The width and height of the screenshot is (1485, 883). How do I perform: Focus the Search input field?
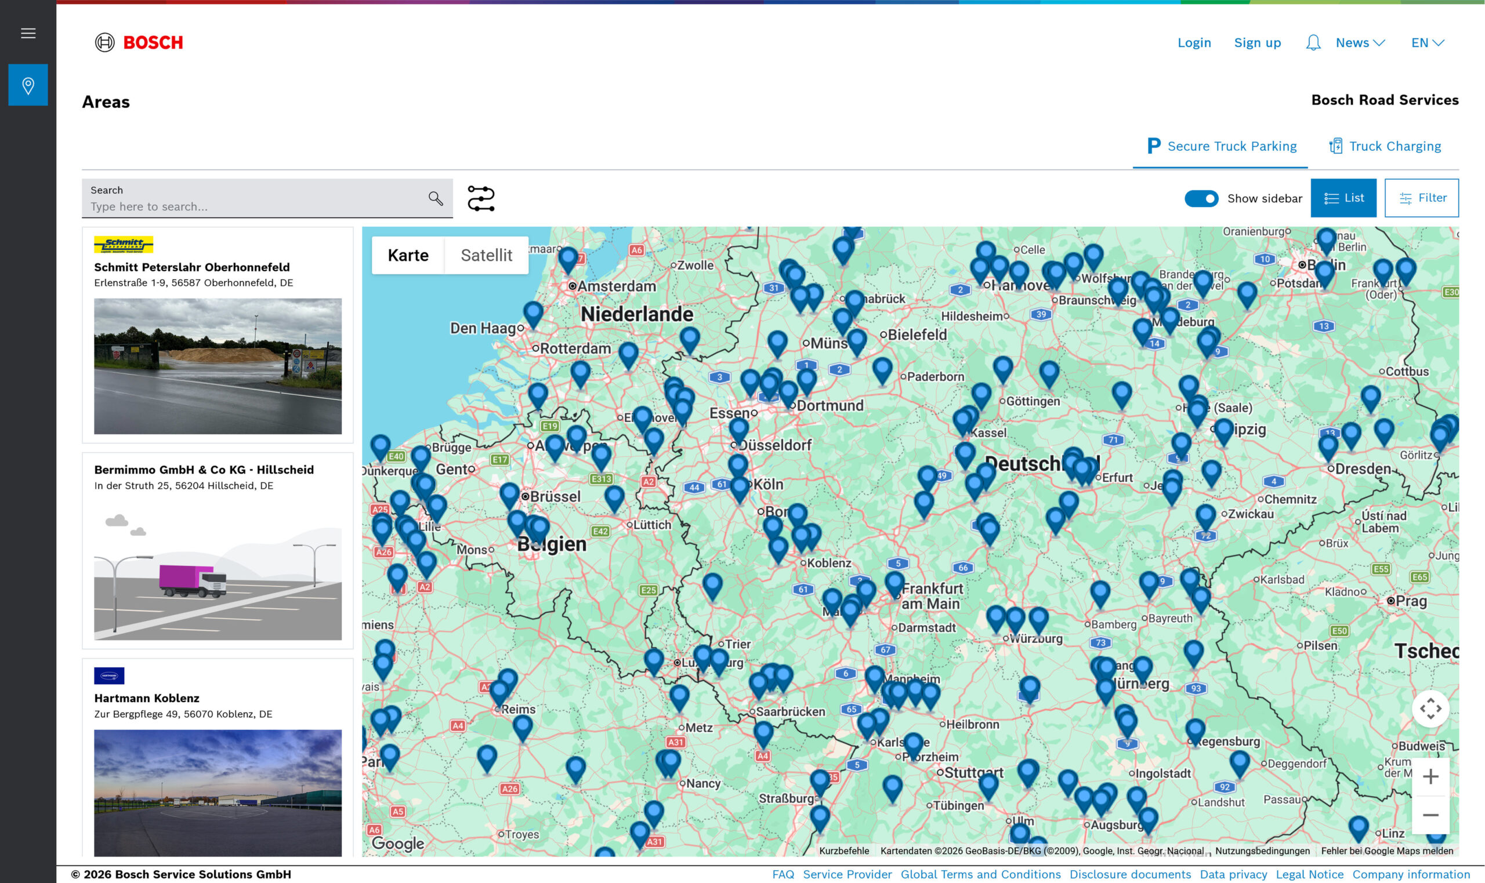267,199
